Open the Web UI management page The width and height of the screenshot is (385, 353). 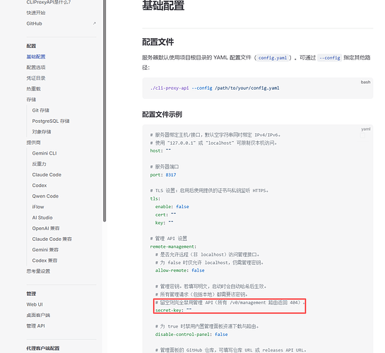click(35, 304)
